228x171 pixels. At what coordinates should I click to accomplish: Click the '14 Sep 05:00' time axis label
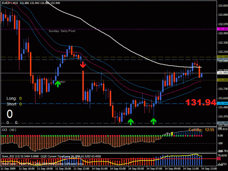point(136,169)
